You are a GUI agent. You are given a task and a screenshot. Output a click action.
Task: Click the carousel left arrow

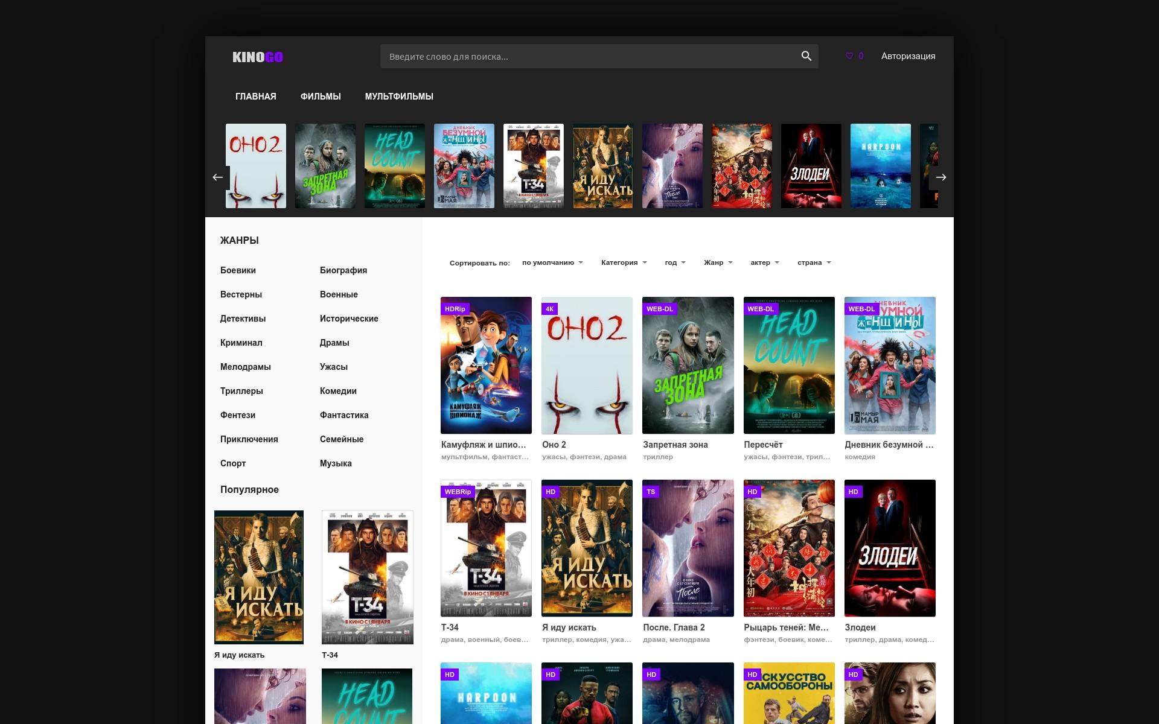(x=218, y=177)
